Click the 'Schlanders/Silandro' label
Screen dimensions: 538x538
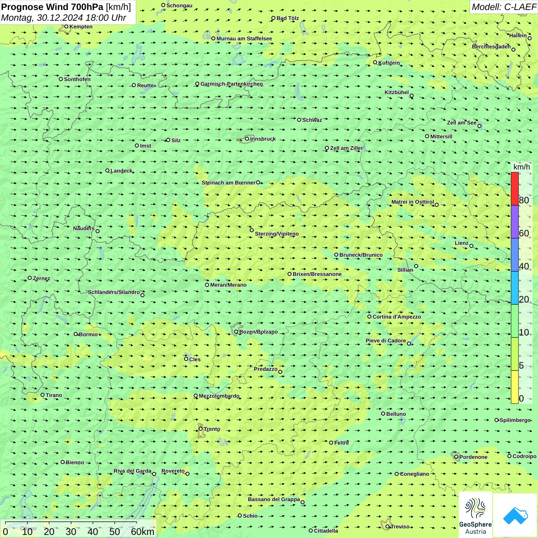point(114,292)
